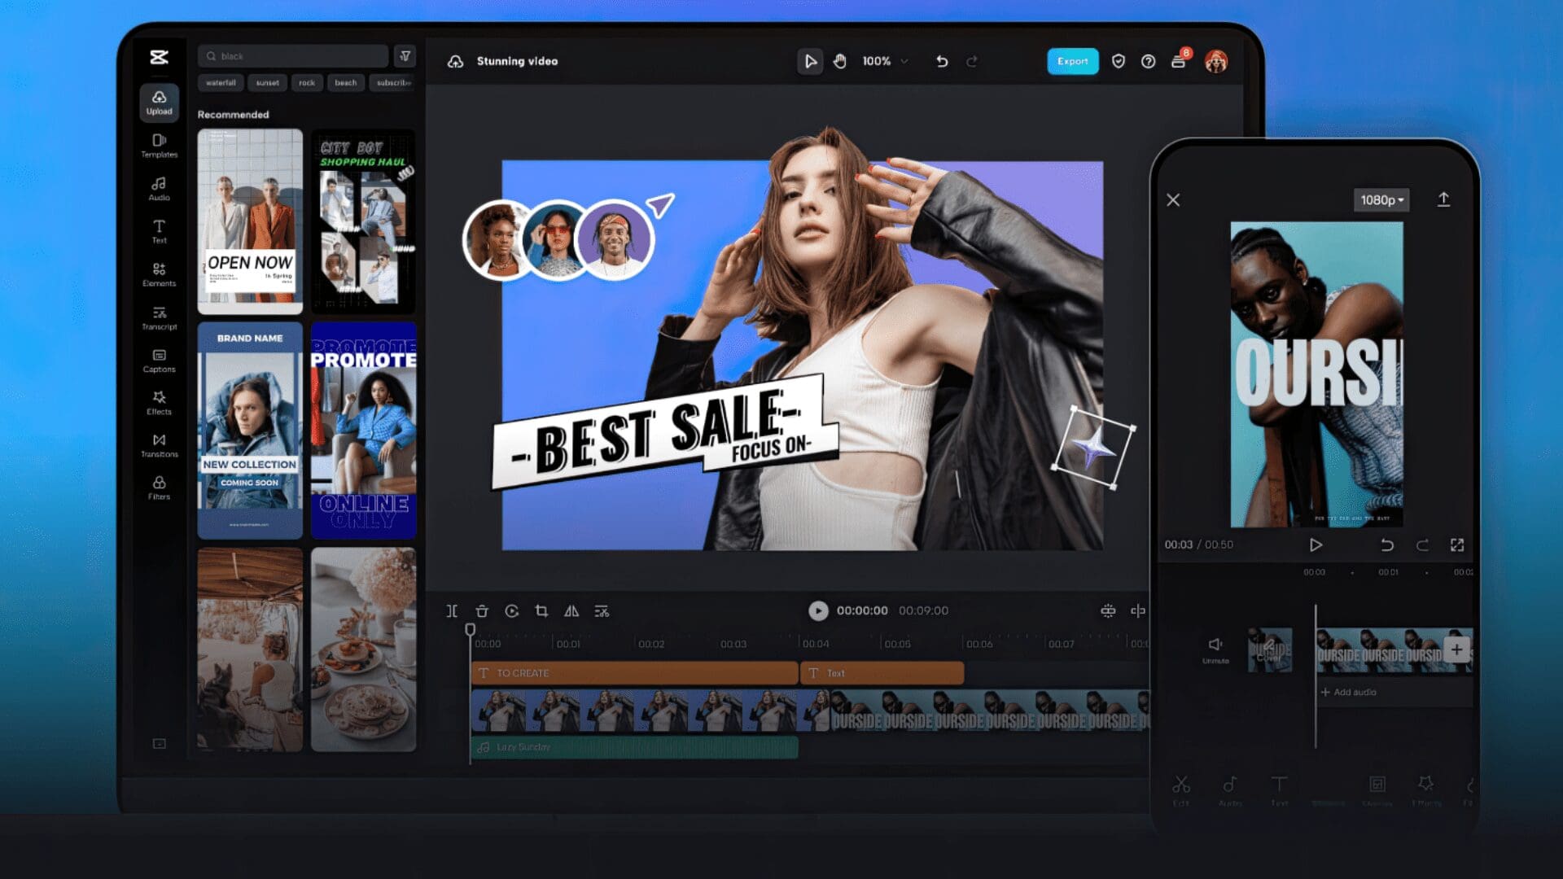The image size is (1563, 879).
Task: Switch to the Captions tab
Action: 159,360
